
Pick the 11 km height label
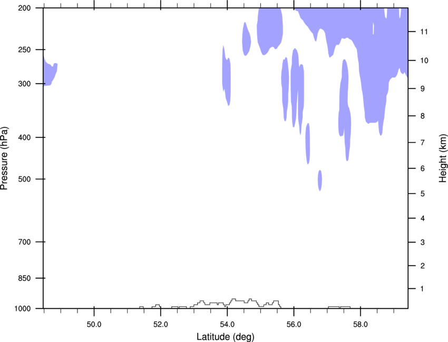point(424,32)
